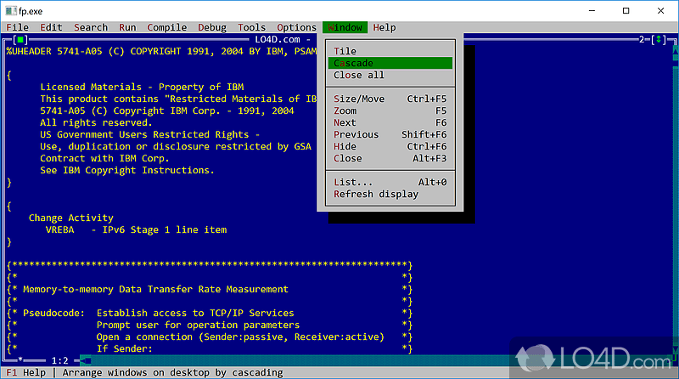Click the VREBA IPv6 Stage 1 line
This screenshot has height=379, width=679.
pos(136,229)
